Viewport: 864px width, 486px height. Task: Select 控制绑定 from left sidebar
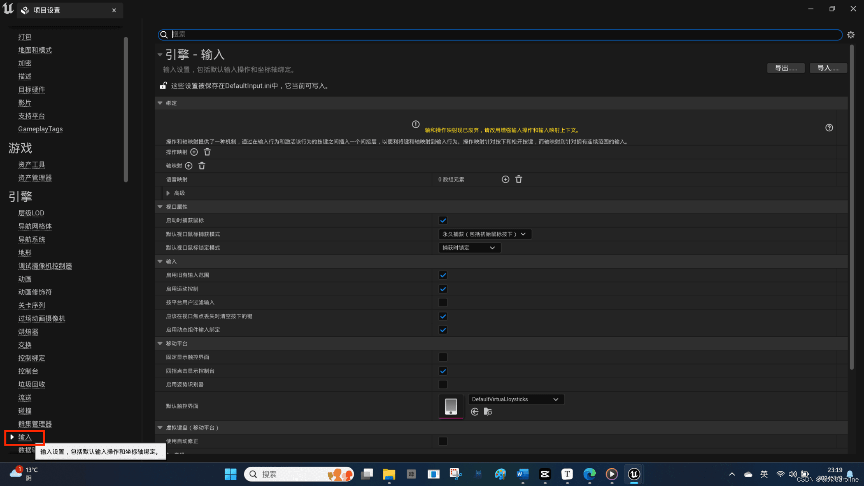tap(31, 358)
